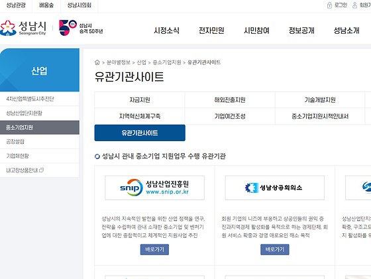Viewport: 371px width, 279px height.
Task: Open 배움숲 top link
Action: click(46, 5)
